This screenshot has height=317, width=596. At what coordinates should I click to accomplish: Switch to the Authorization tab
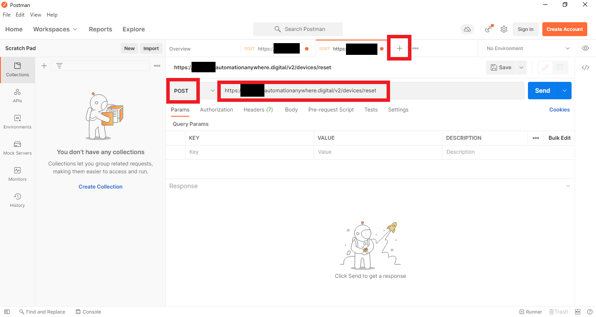coord(216,110)
